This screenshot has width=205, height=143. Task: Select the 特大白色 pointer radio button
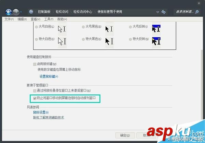36,39
